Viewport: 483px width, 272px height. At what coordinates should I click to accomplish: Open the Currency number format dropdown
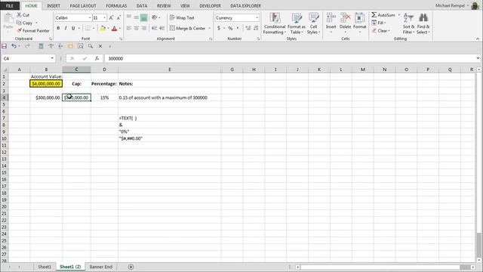coord(257,18)
